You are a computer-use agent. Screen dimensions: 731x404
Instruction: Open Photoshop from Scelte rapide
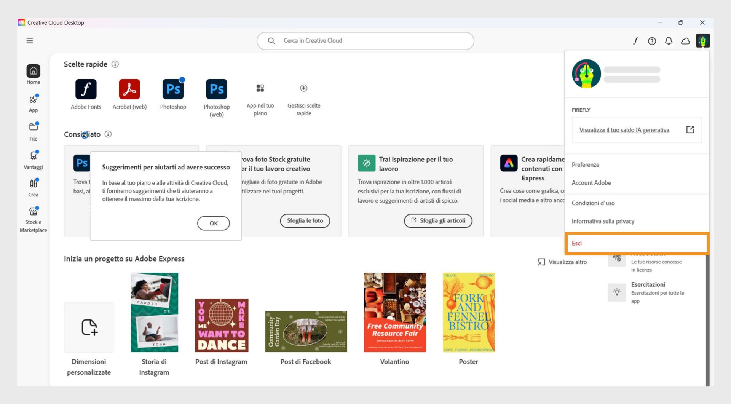click(x=173, y=89)
